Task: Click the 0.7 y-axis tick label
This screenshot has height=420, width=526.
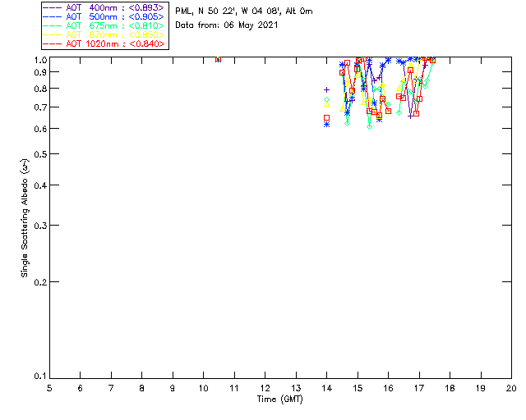Action: (40, 107)
